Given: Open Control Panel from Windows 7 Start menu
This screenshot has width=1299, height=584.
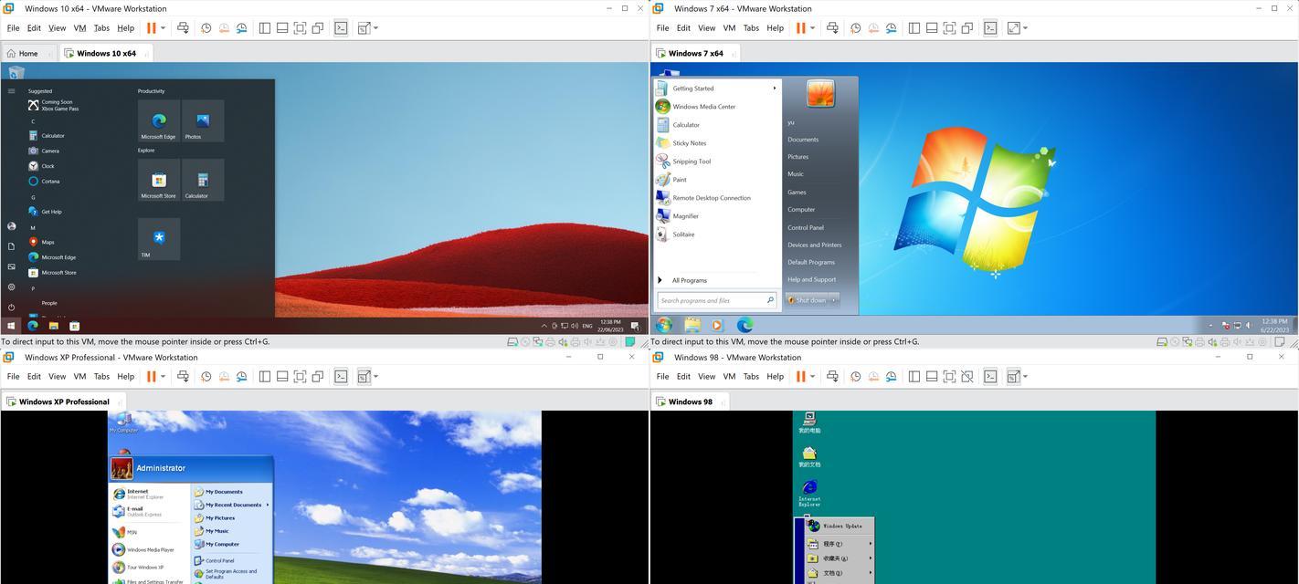Looking at the screenshot, I should (806, 227).
